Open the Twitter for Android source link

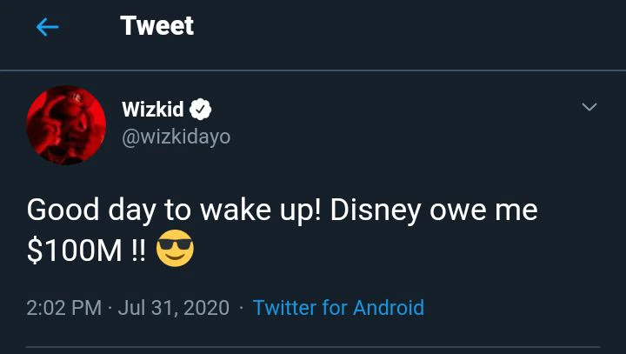point(338,308)
